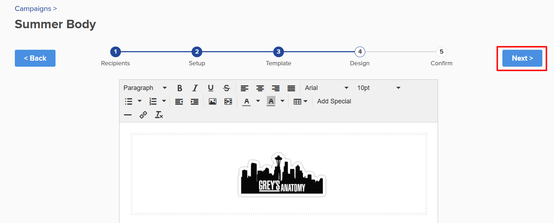The width and height of the screenshot is (554, 223).
Task: Expand bullet list style options arrow
Action: pyautogui.click(x=139, y=101)
